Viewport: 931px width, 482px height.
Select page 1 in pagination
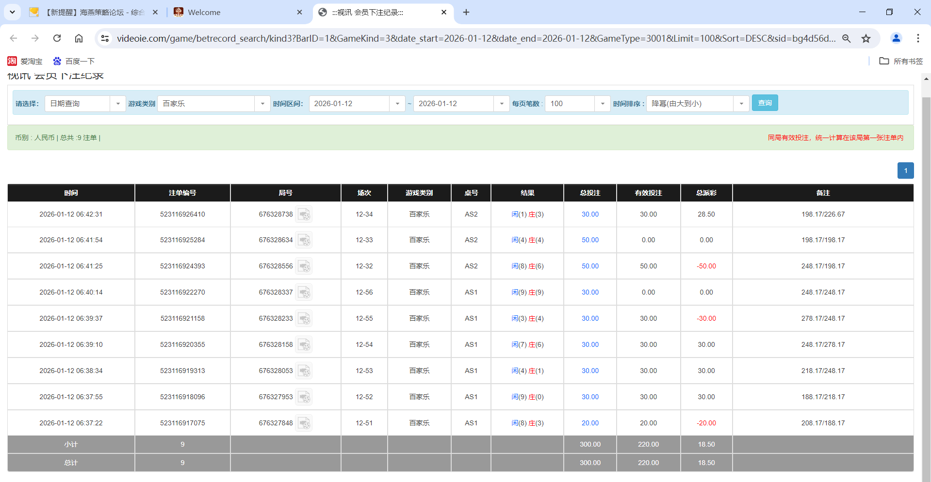pos(905,171)
